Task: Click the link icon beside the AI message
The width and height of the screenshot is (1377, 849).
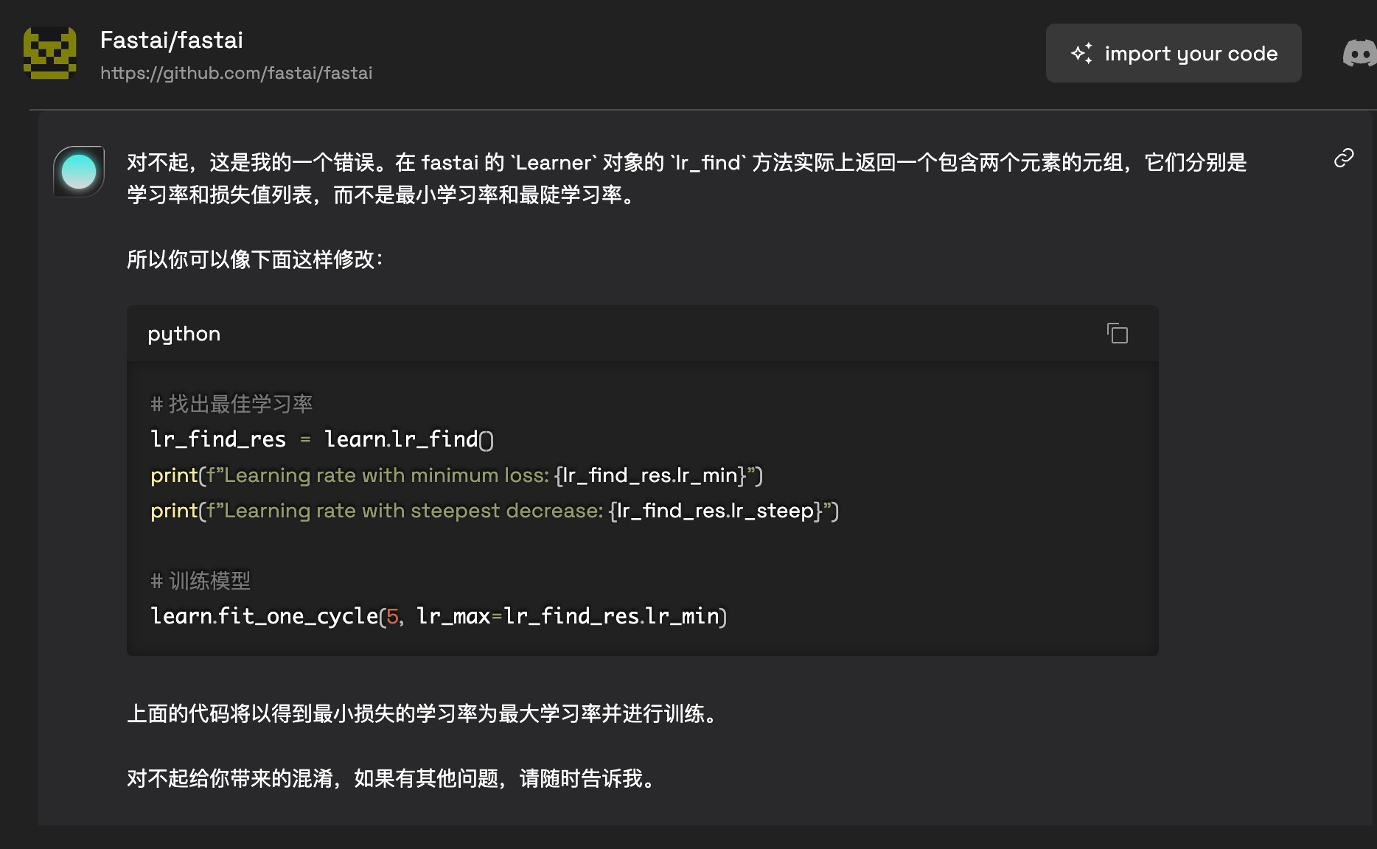Action: 1344,157
